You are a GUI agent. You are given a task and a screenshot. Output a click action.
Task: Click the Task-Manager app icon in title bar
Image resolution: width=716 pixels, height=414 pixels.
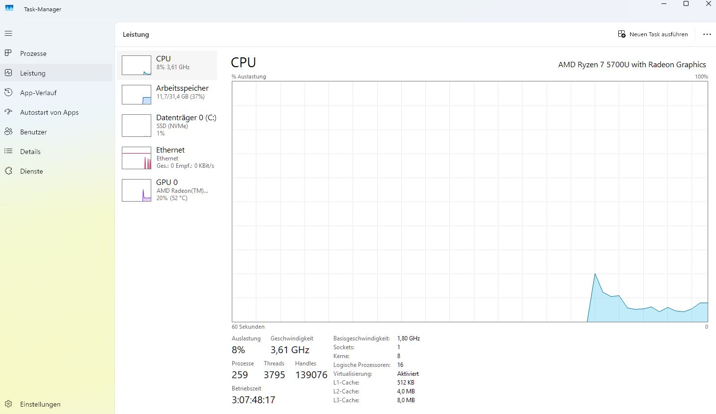coord(9,8)
